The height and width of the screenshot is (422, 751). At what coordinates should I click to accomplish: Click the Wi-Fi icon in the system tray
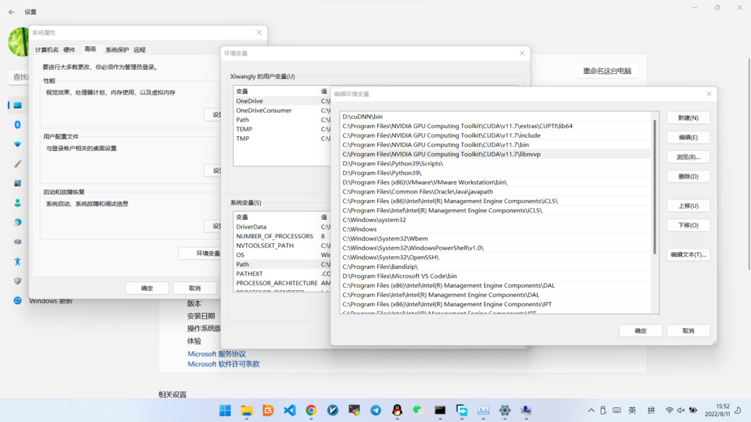pyautogui.click(x=670, y=410)
